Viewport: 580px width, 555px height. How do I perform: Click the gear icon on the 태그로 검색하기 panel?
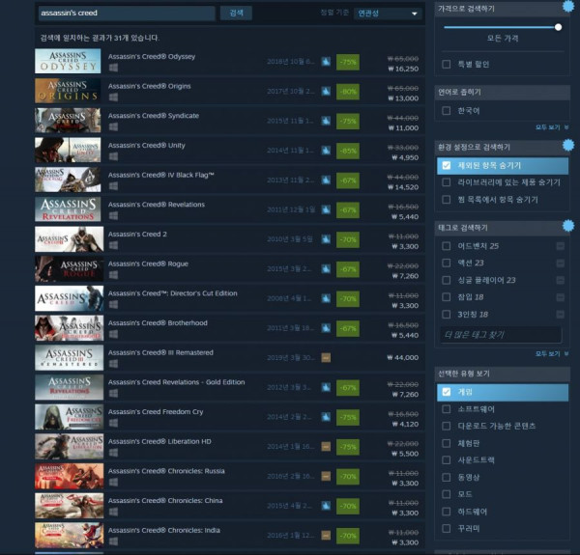click(x=568, y=225)
